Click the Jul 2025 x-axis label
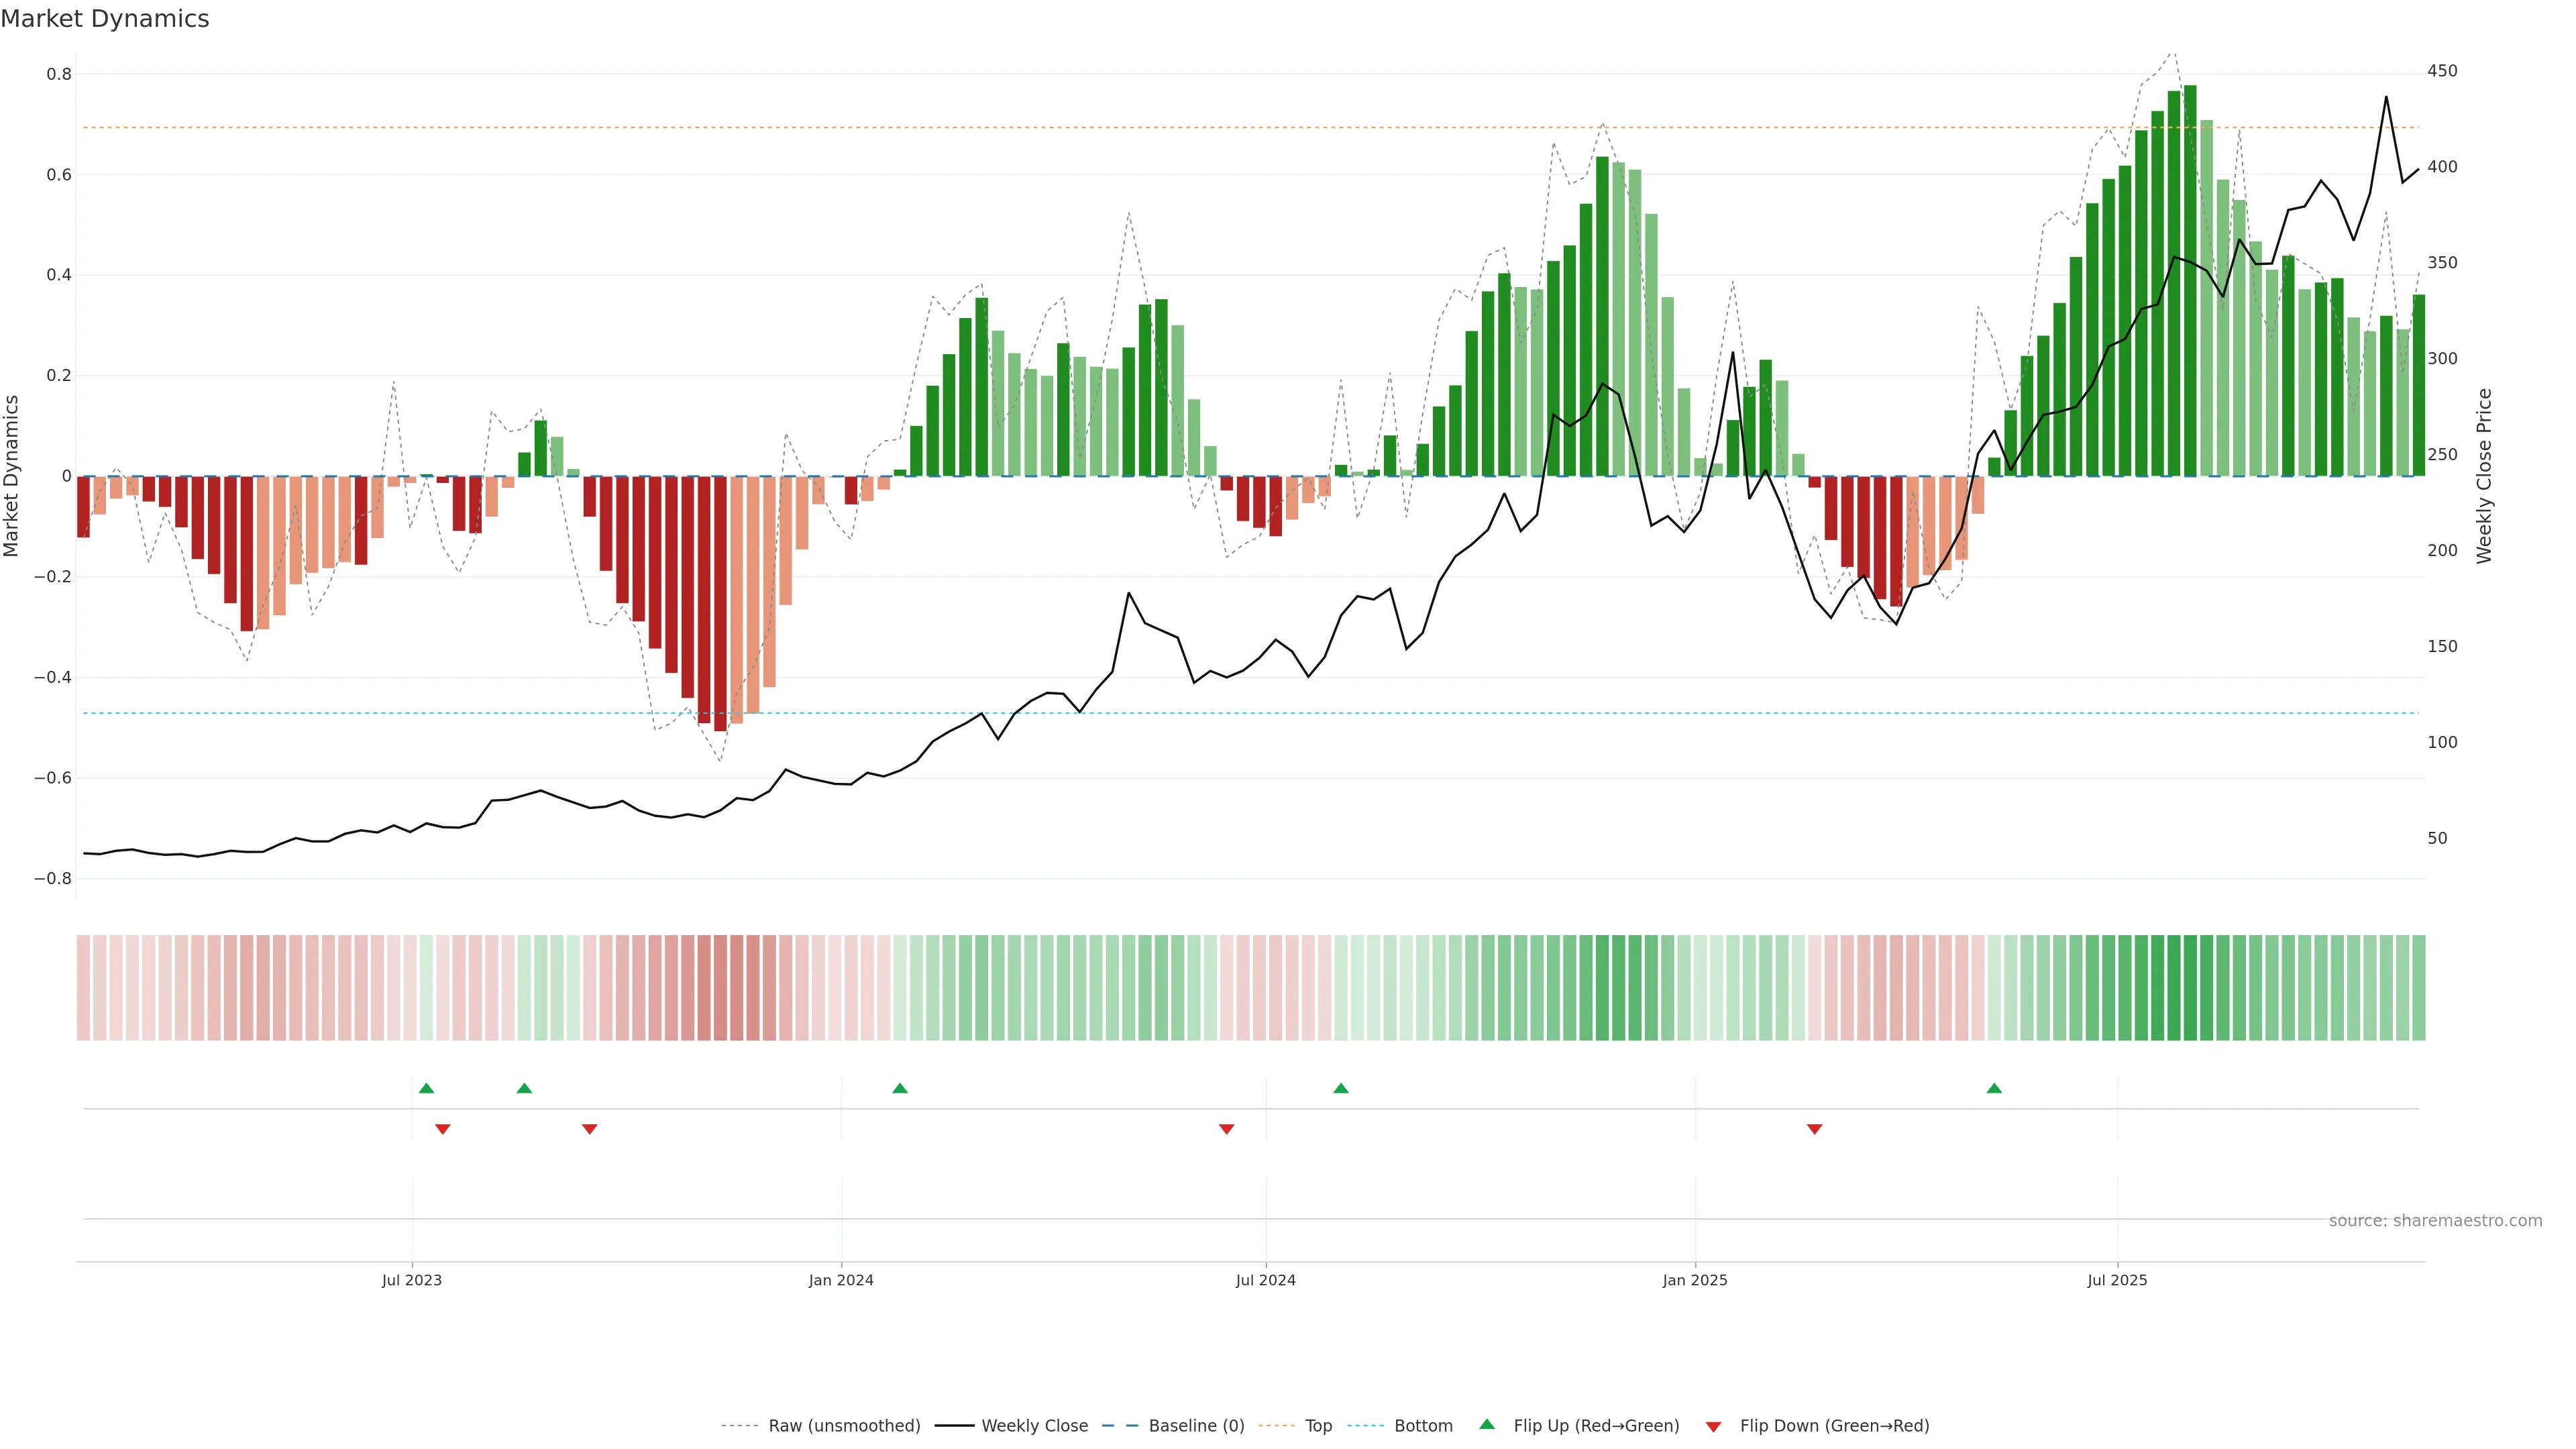Image resolution: width=2576 pixels, height=1449 pixels. coord(2117,1280)
